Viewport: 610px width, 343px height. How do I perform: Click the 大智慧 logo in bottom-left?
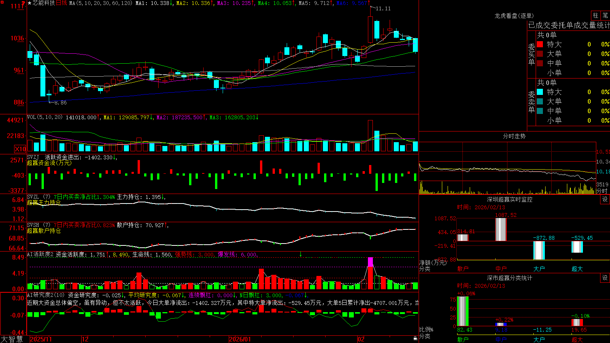pos(12,339)
